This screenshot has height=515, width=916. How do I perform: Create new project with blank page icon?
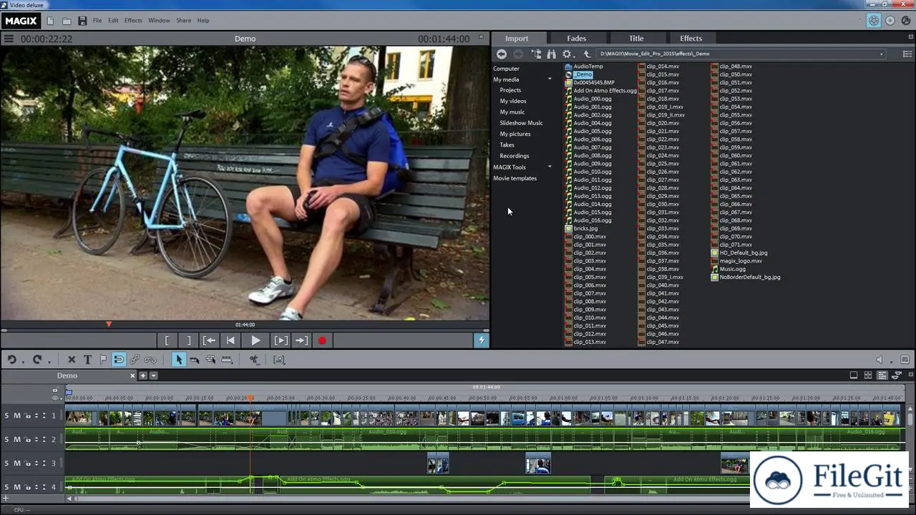(49, 21)
